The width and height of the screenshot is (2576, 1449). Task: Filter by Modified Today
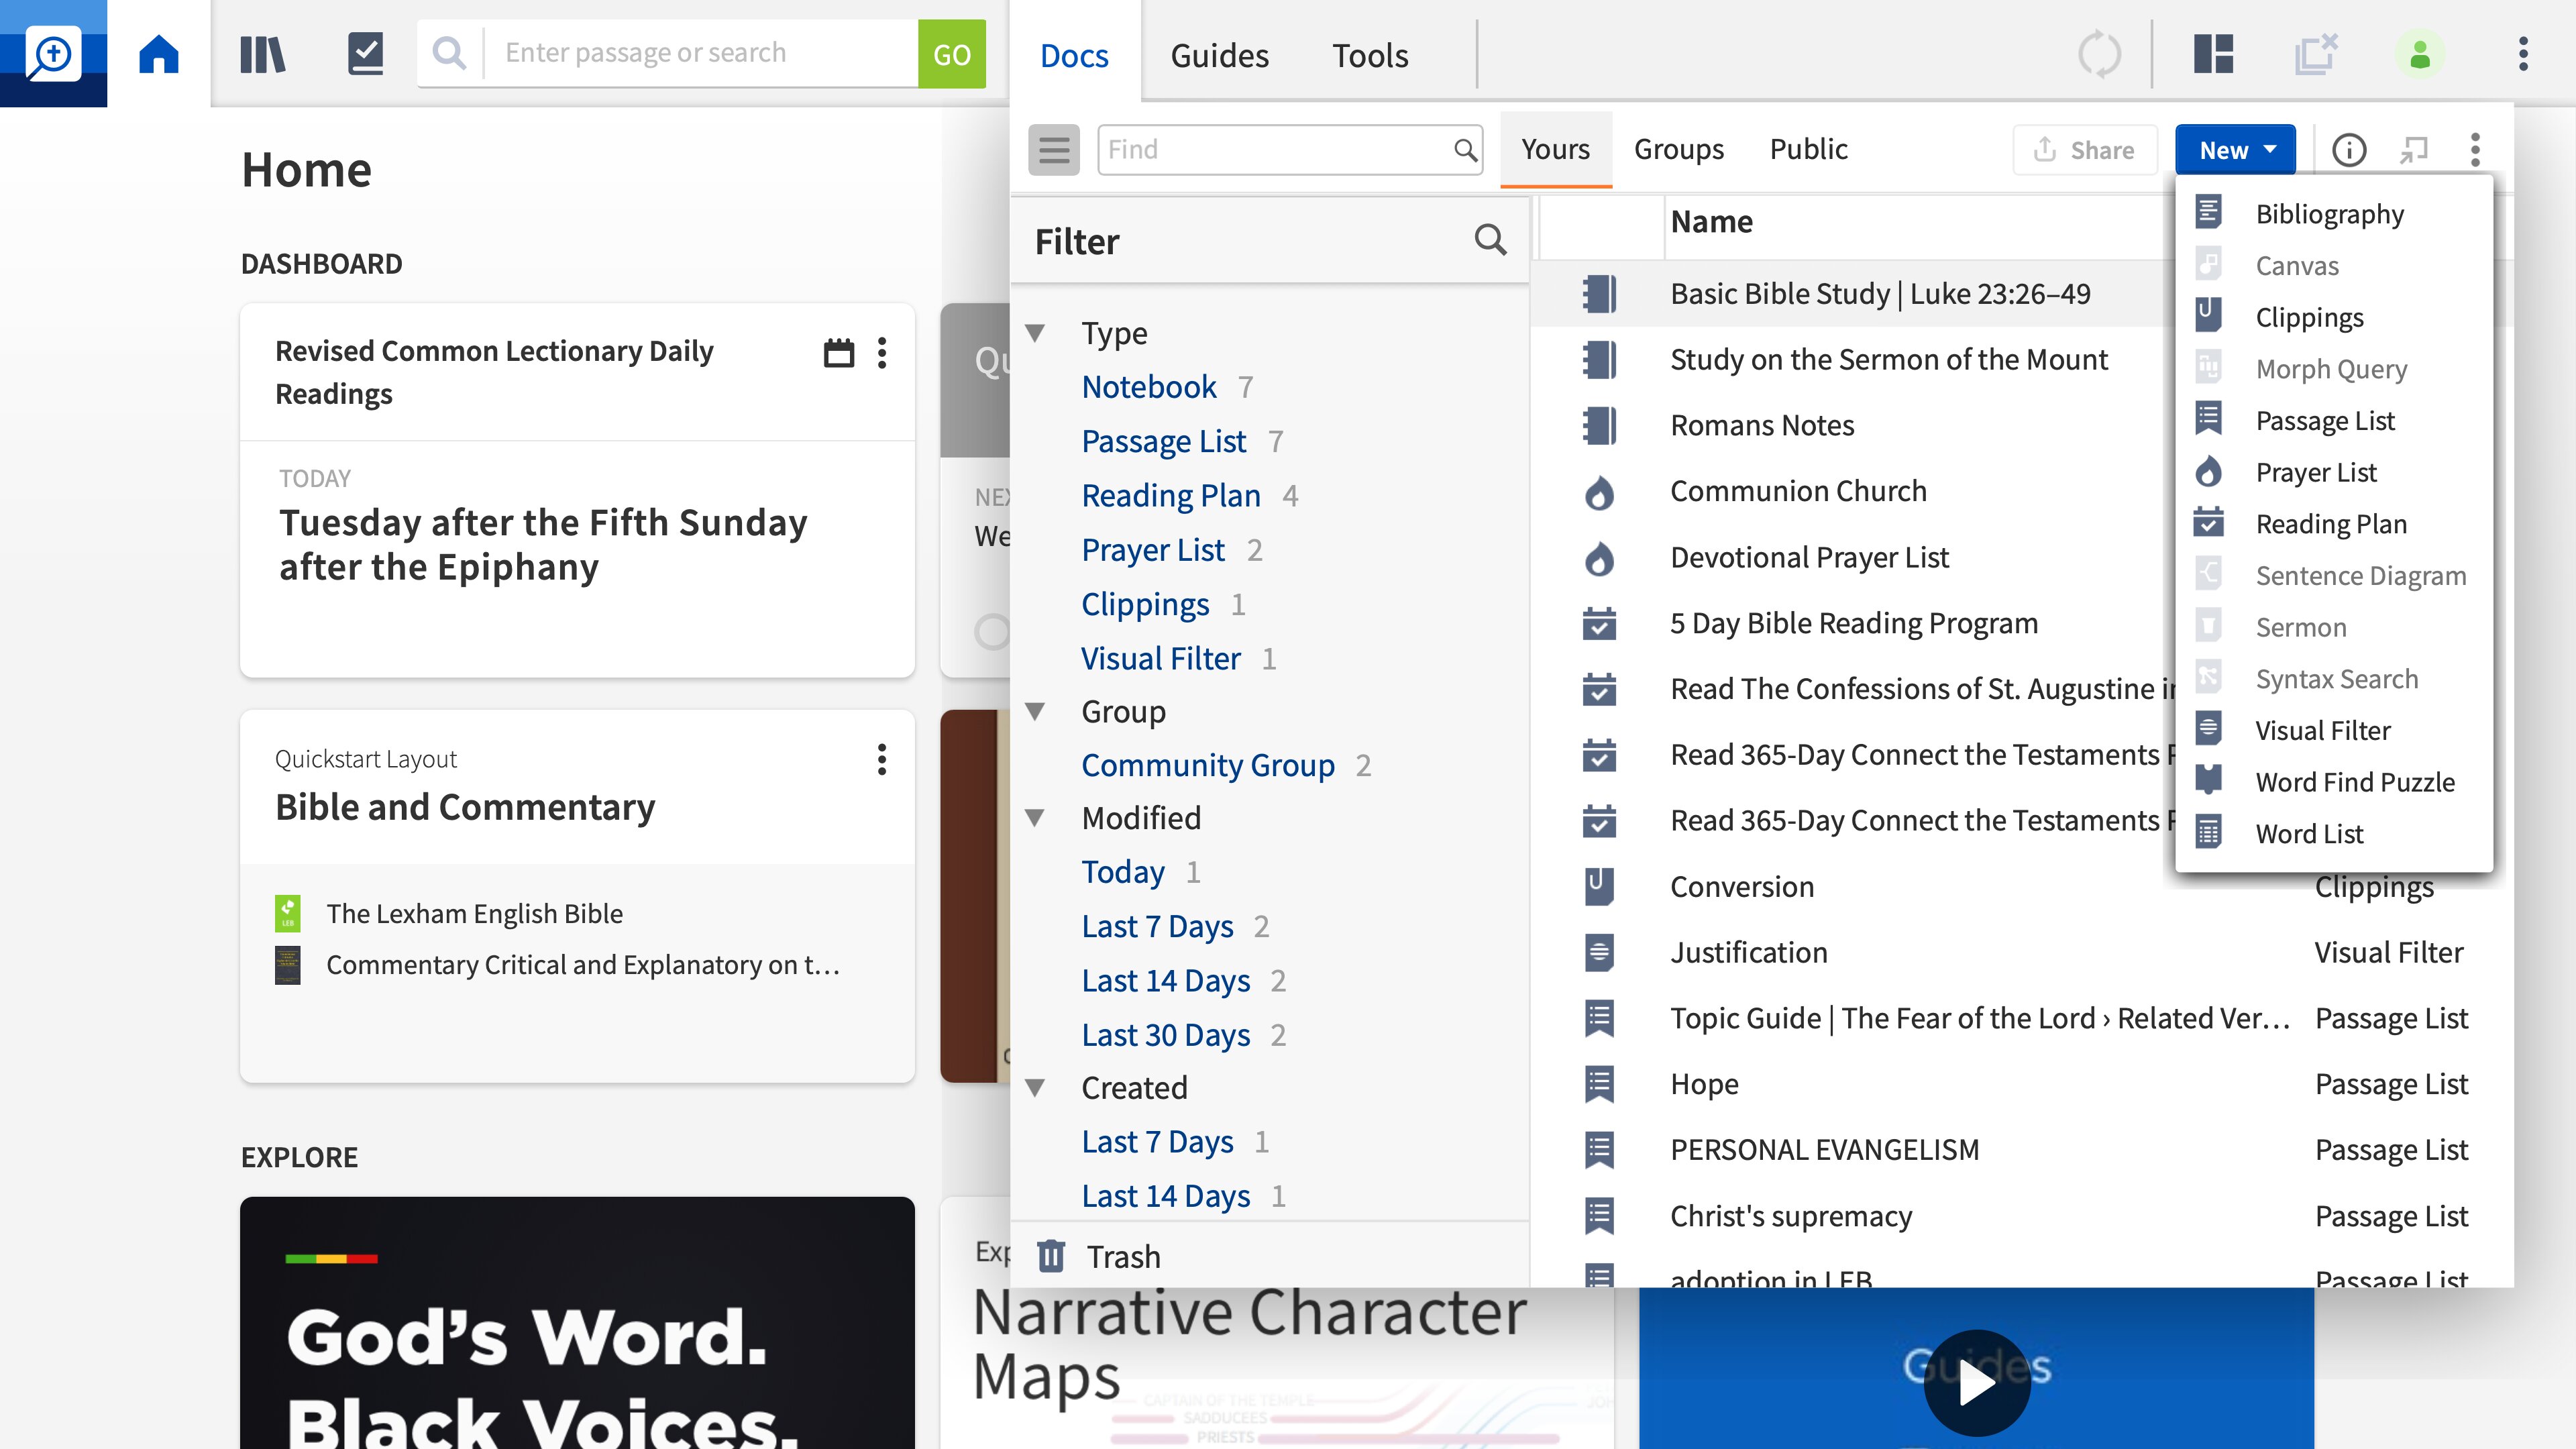point(1122,872)
